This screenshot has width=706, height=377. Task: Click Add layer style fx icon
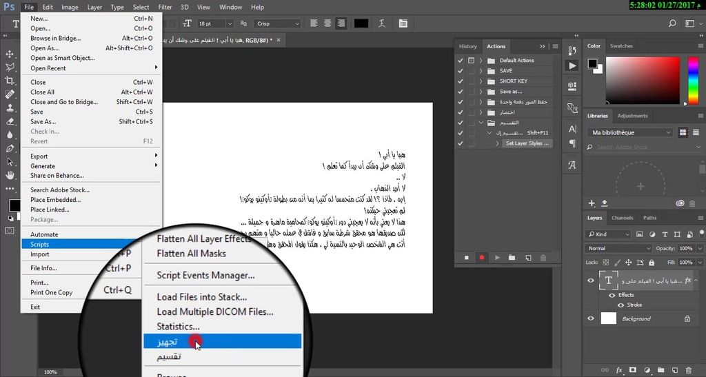(619, 370)
